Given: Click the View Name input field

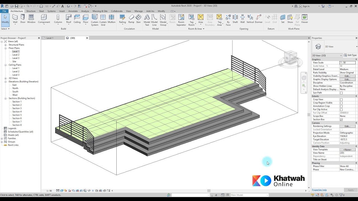Looking at the screenshot, I should coord(347,153).
